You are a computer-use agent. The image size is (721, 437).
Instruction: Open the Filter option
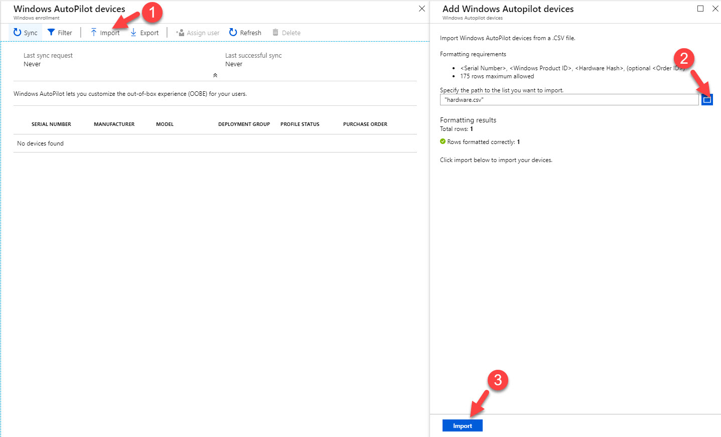(60, 33)
